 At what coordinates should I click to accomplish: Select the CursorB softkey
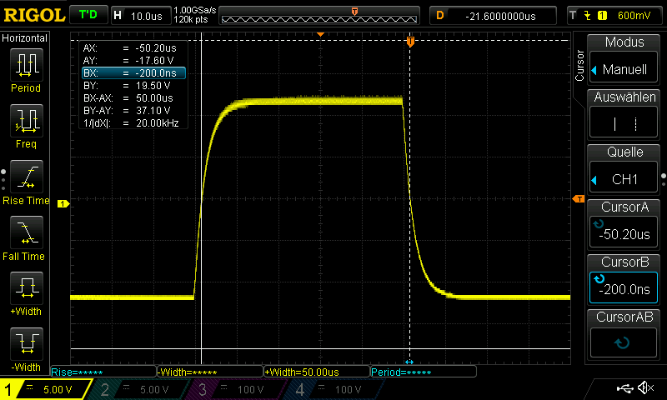(624, 280)
